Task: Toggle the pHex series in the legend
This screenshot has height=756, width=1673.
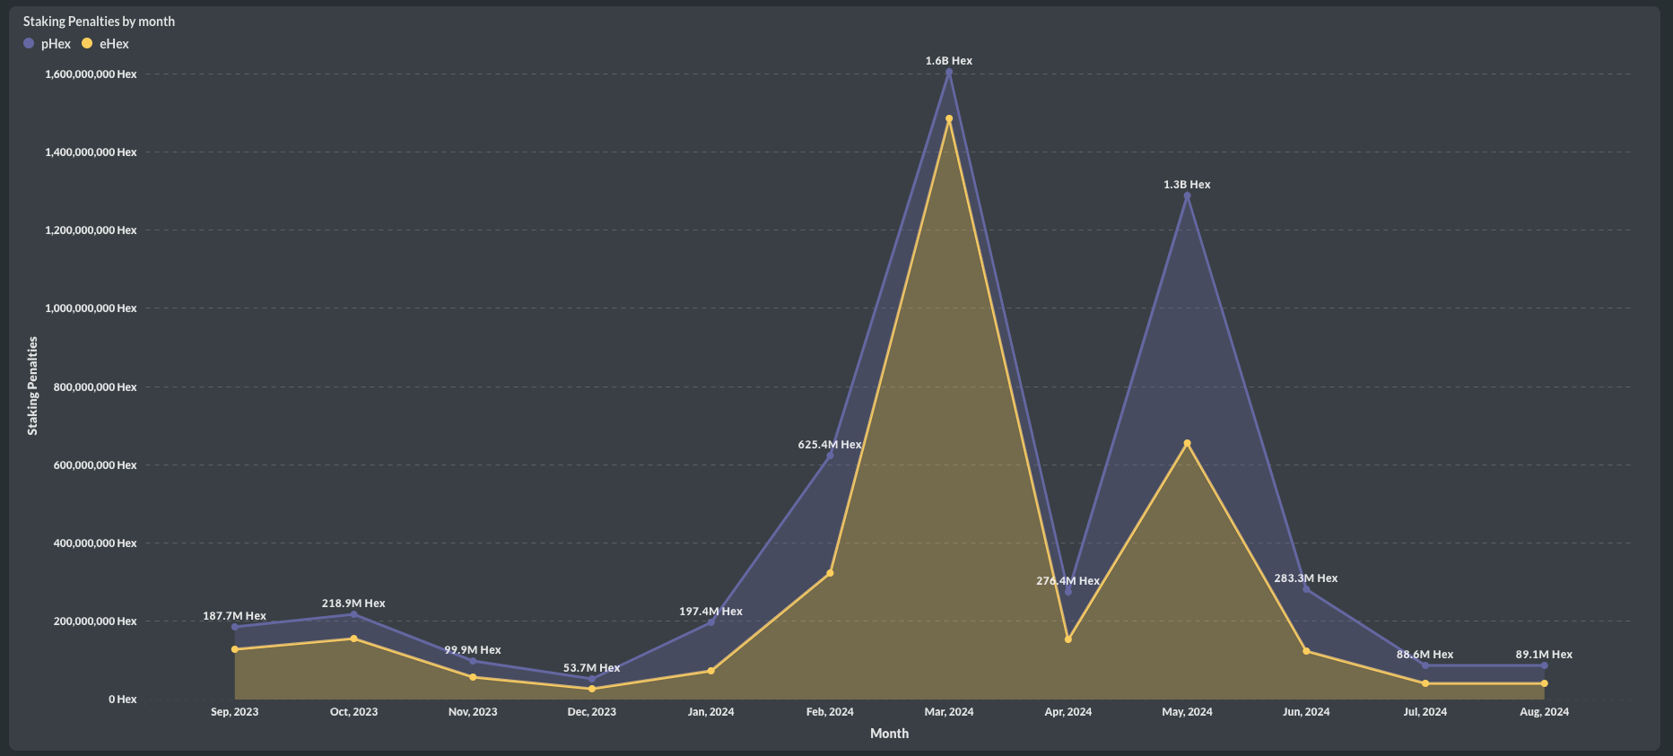Action: [x=47, y=43]
